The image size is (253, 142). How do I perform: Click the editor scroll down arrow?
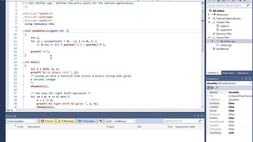[203, 106]
